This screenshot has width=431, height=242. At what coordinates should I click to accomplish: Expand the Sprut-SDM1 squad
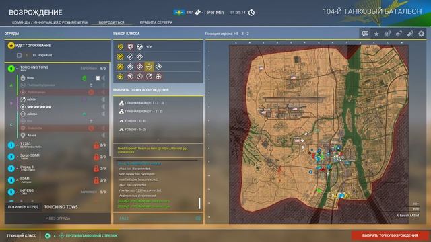[18, 157]
